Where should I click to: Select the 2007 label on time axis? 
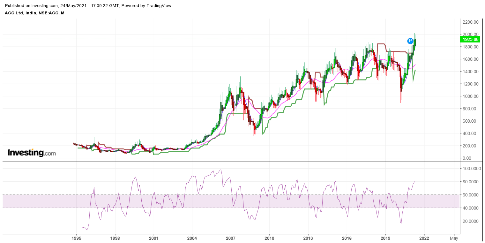coord(231,238)
